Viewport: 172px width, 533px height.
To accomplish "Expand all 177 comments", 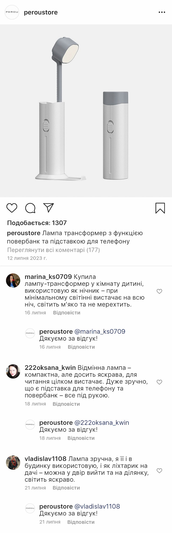I will pos(53,250).
